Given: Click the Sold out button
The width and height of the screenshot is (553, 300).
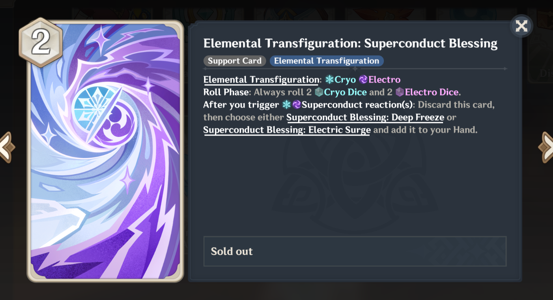Looking at the screenshot, I should tap(355, 251).
